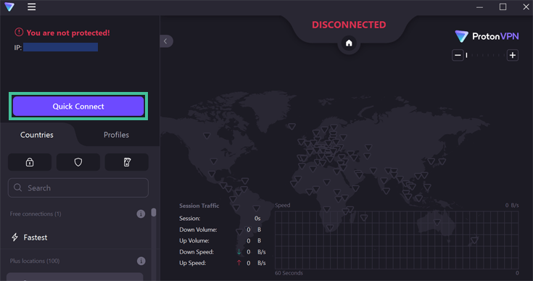Screen dimensions: 533x281
Task: Toggle Secure Core lock icon
Action: pyautogui.click(x=30, y=162)
